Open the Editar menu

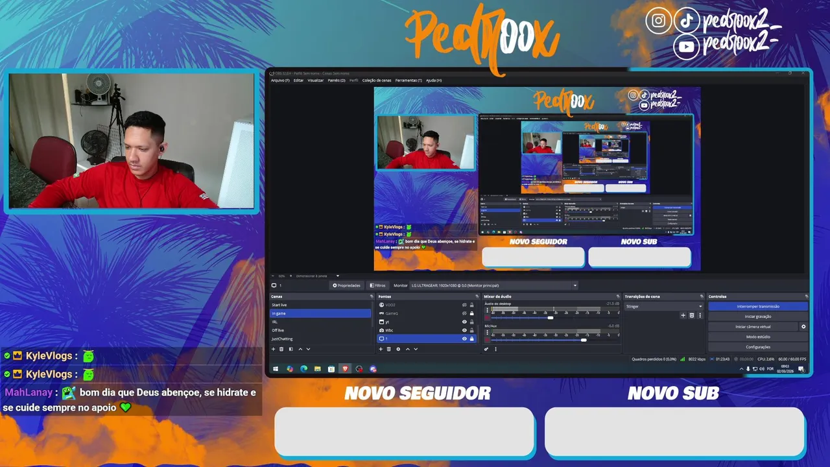[x=298, y=80]
